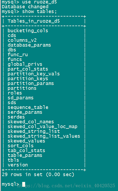
Task: Select the dbs table name
Action: point(12,50)
